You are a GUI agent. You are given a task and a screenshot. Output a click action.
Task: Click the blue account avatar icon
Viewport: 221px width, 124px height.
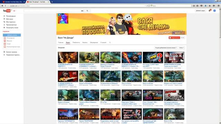[214, 11]
